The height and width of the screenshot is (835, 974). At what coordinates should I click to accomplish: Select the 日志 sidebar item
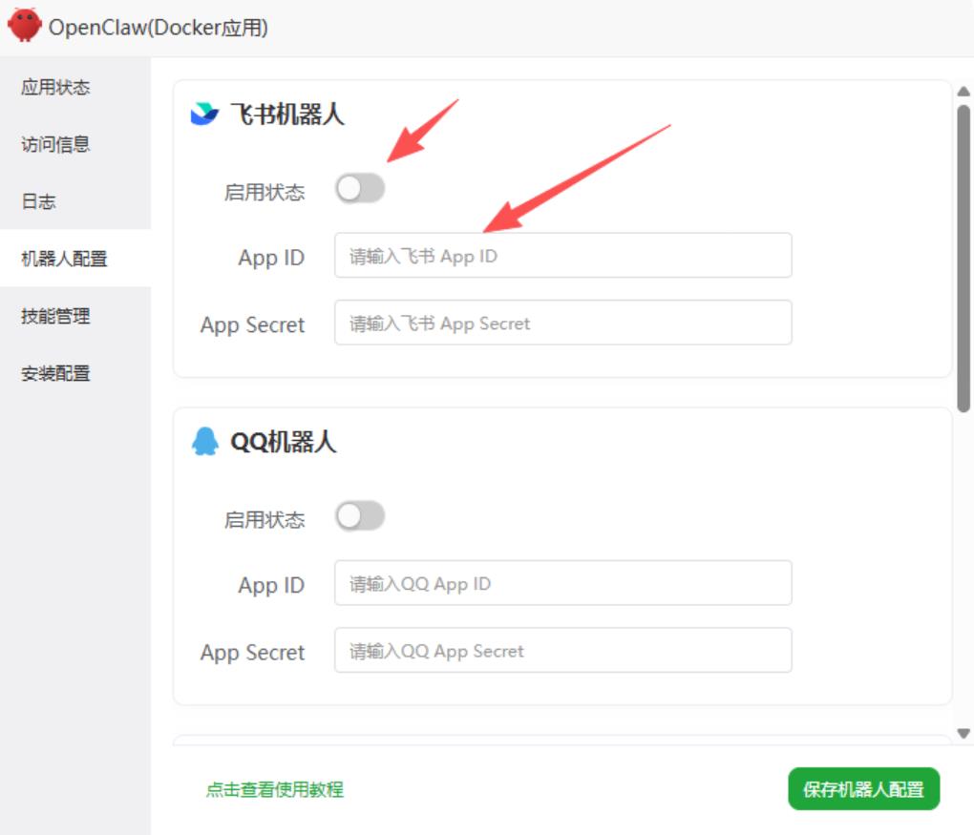(39, 202)
